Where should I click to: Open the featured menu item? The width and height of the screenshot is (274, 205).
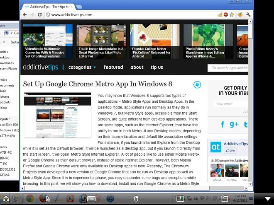113,67
